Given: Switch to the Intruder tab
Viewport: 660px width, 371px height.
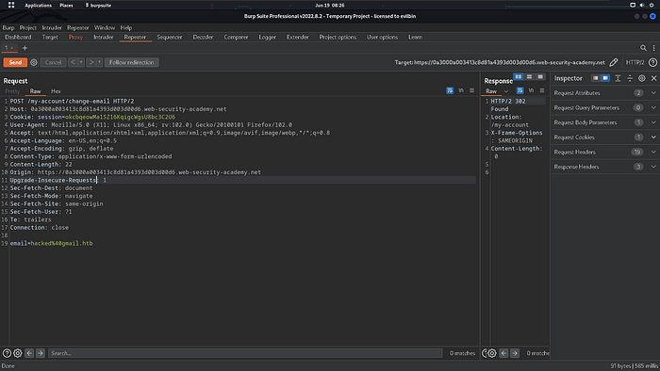Looking at the screenshot, I should [103, 37].
